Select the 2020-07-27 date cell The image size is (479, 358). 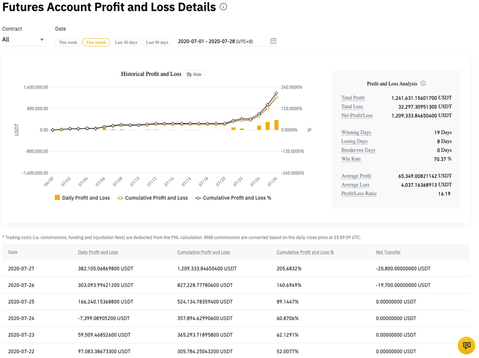(x=21, y=268)
